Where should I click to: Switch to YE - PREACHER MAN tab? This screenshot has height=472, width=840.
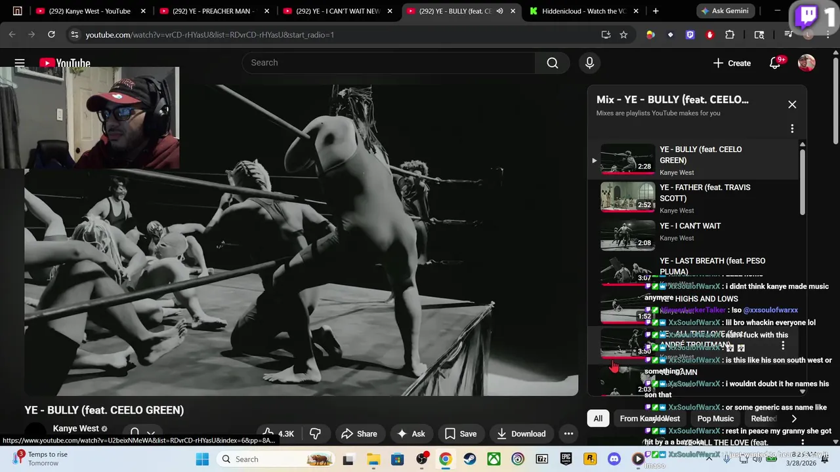[x=212, y=11]
